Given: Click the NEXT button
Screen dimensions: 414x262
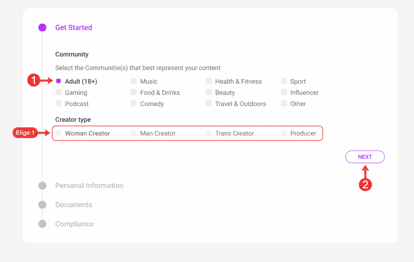Looking at the screenshot, I should (x=365, y=157).
